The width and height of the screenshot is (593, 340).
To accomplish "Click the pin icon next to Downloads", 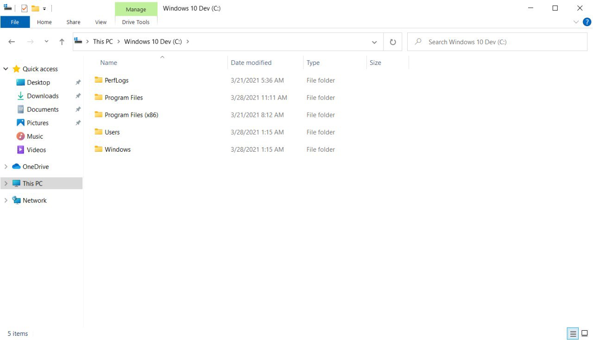I will 78,96.
